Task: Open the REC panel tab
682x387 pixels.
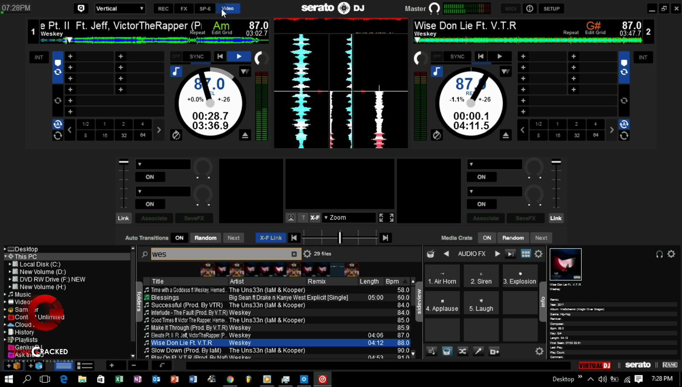Action: [163, 9]
